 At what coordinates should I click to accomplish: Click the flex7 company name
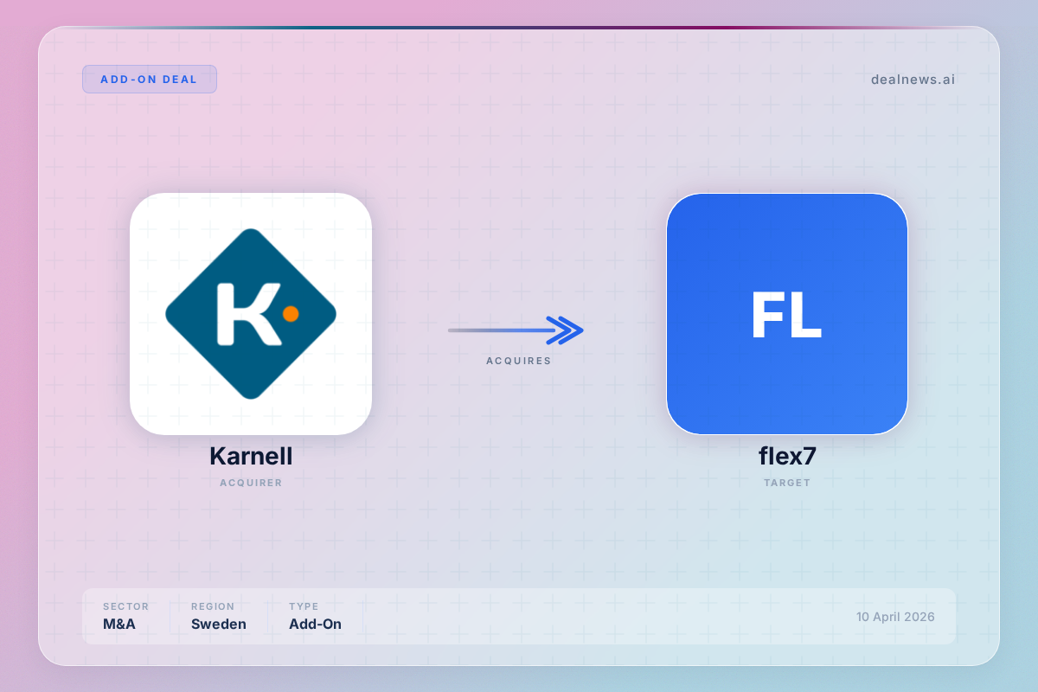(787, 456)
